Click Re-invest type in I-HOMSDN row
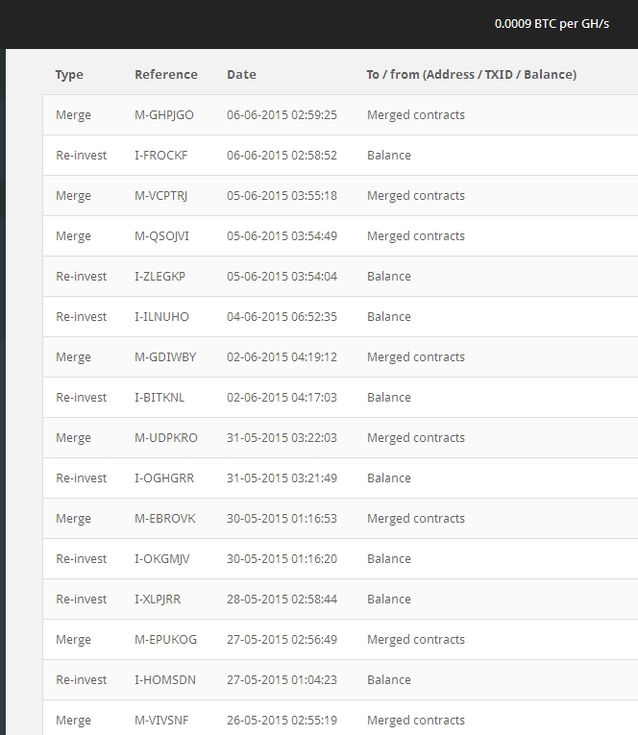The image size is (638, 735). click(x=81, y=679)
